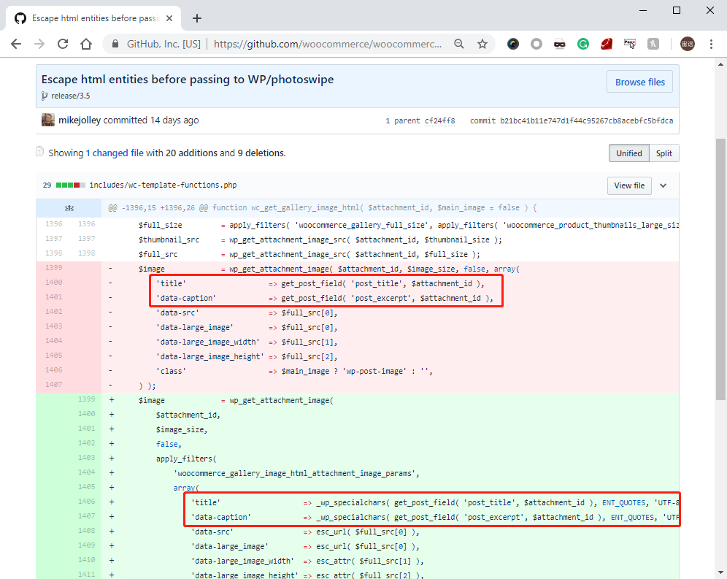Viewport: 727px width, 579px height.
Task: Open the eye-chart extension icon
Action: point(630,44)
